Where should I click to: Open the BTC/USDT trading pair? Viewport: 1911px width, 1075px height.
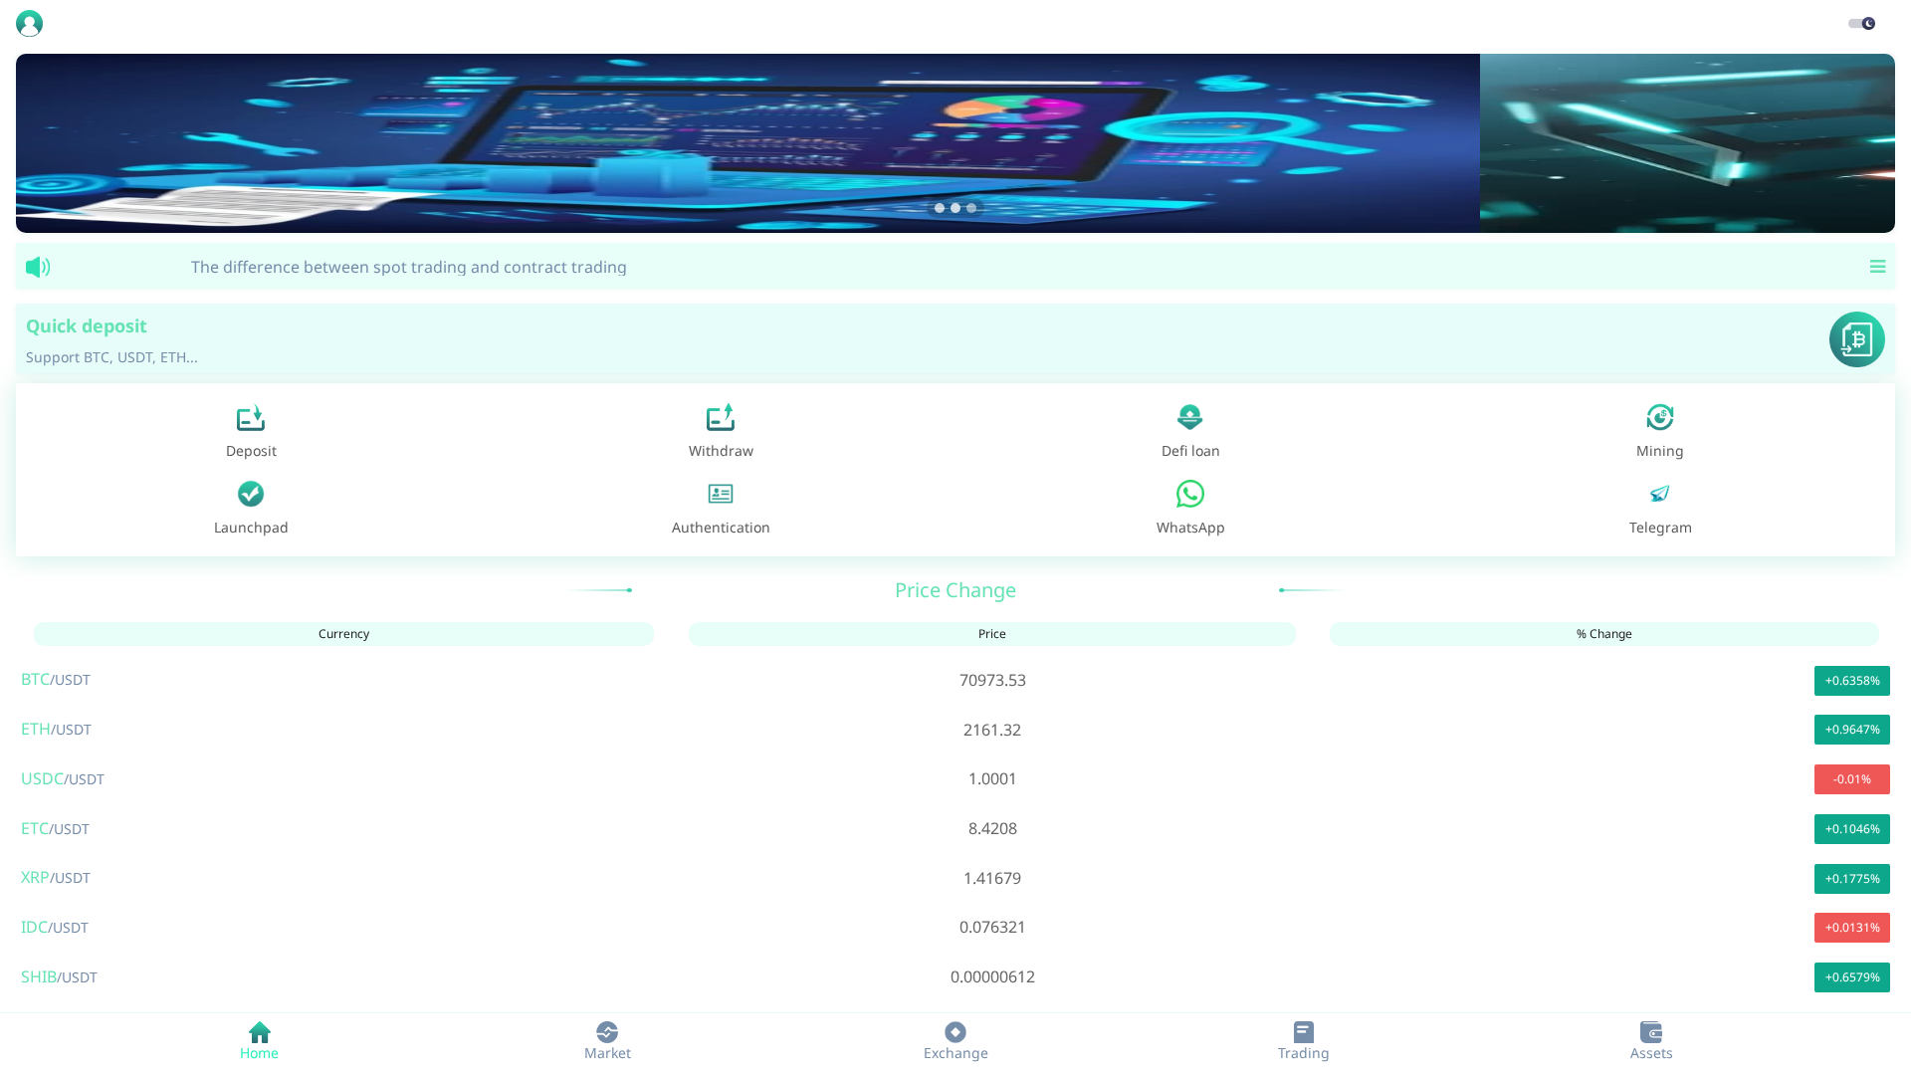coord(55,680)
